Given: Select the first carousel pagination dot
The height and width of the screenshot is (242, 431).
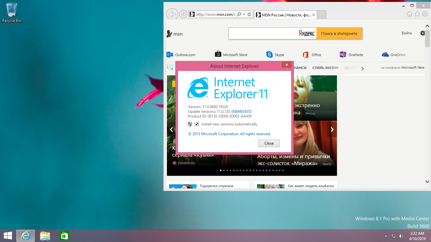Looking at the screenshot, I should (221, 170).
